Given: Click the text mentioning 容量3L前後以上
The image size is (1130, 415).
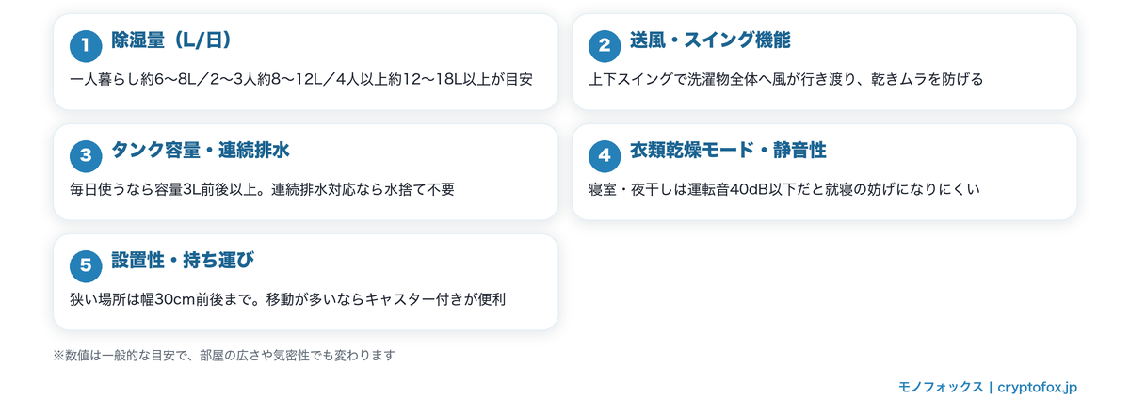Looking at the screenshot, I should 262,189.
